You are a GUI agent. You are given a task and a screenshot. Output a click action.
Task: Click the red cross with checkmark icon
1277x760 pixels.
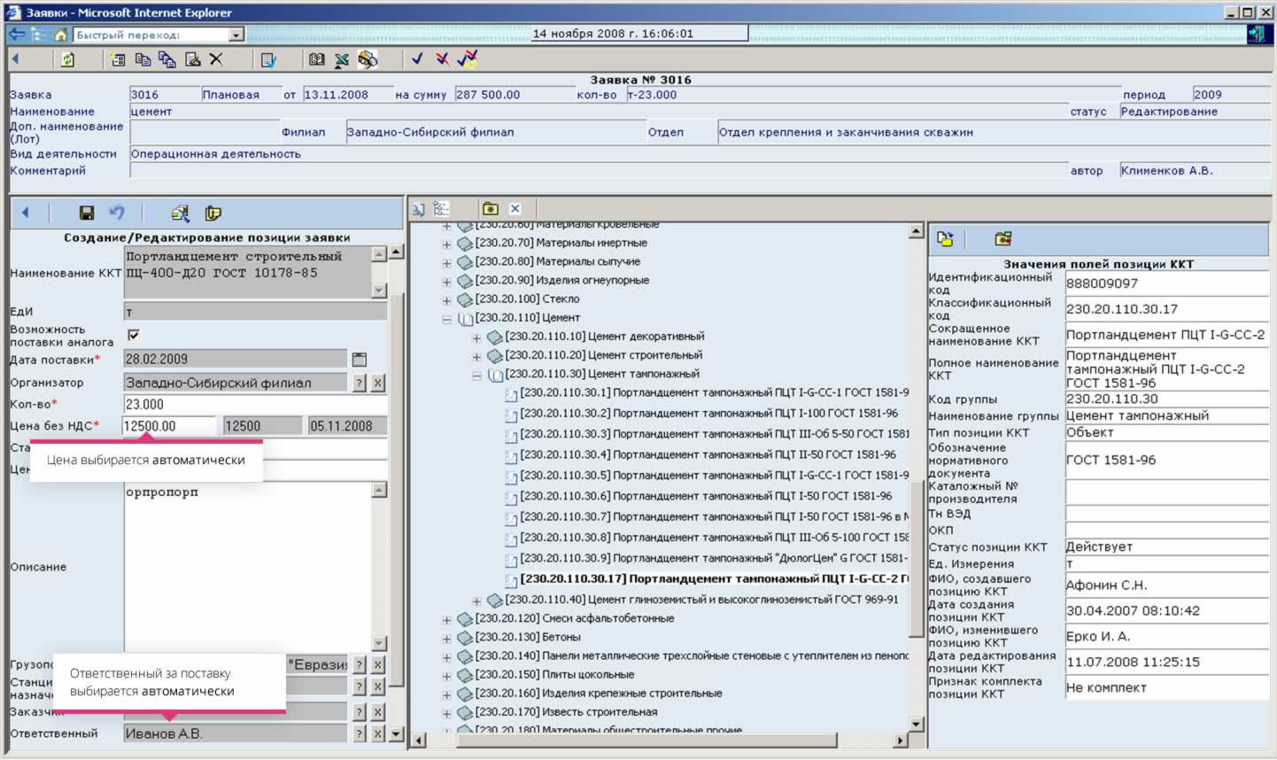(442, 58)
